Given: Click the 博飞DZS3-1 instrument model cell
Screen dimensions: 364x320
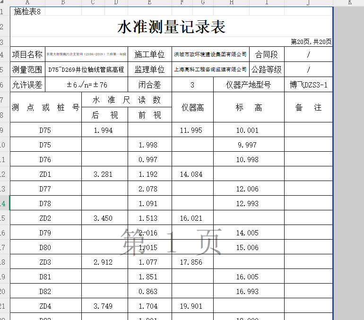Looking at the screenshot, I should click(308, 85).
